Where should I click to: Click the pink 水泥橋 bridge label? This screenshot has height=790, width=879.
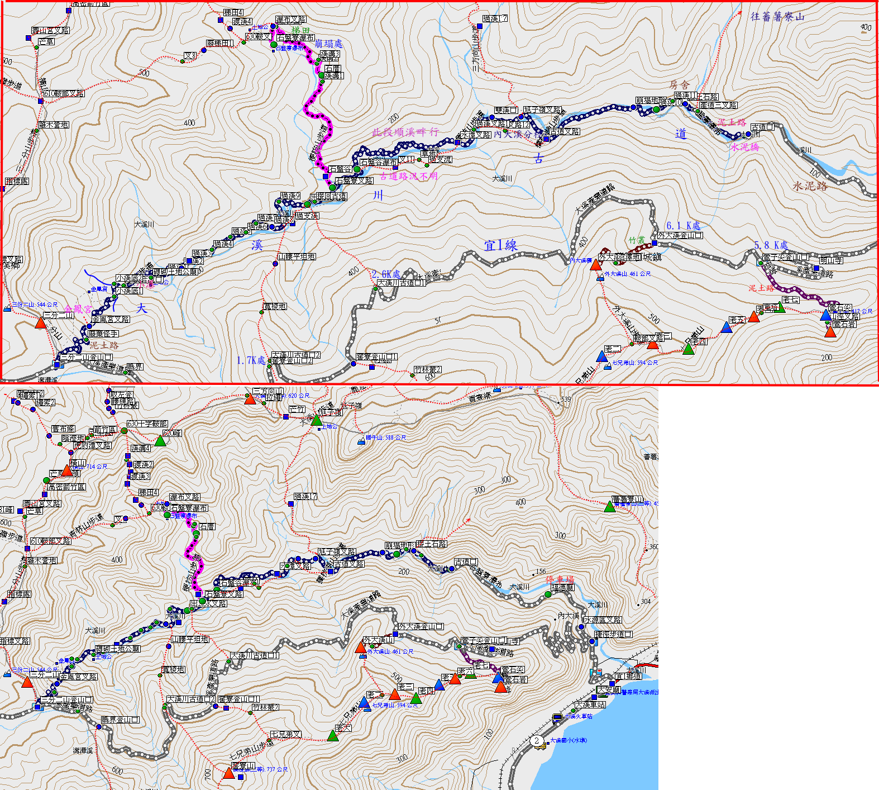click(x=745, y=147)
